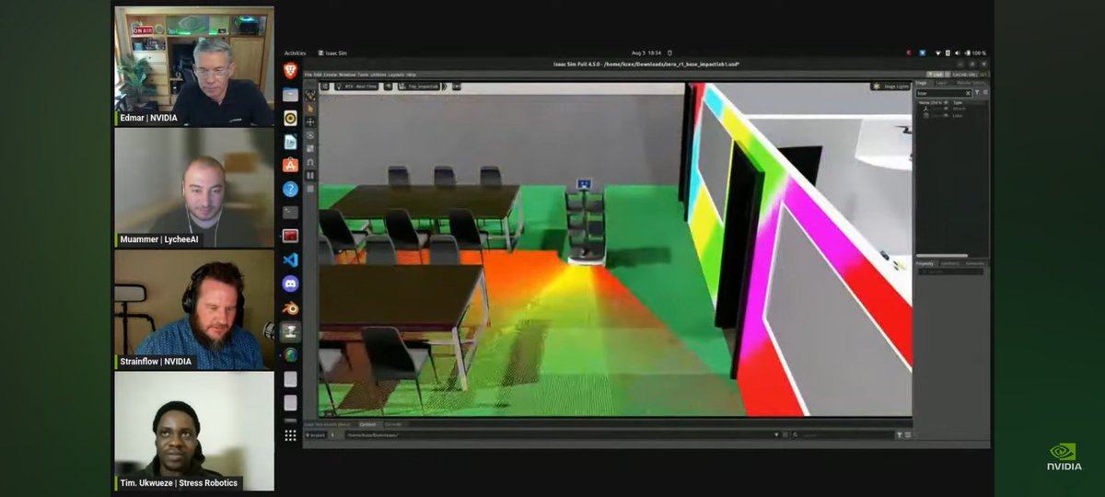This screenshot has width=1105, height=497.
Task: Open the Stage Lights lighting menu
Action: click(x=890, y=87)
